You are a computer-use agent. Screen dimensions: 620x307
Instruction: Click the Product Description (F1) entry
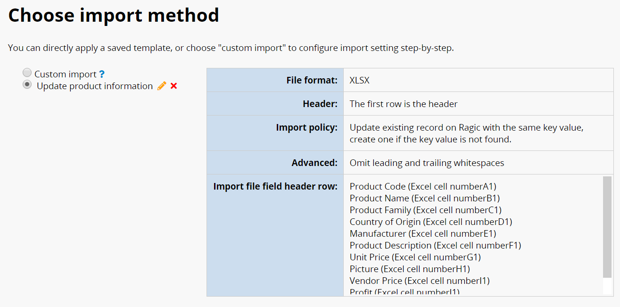coord(435,245)
